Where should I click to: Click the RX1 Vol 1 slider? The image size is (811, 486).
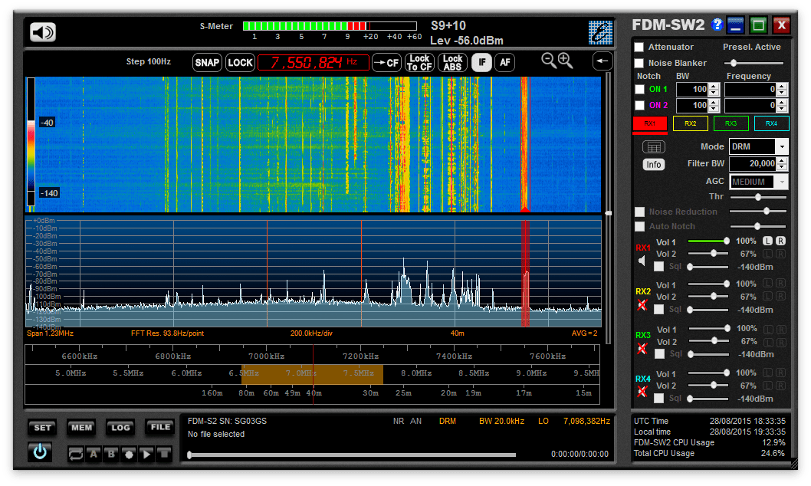tap(708, 241)
